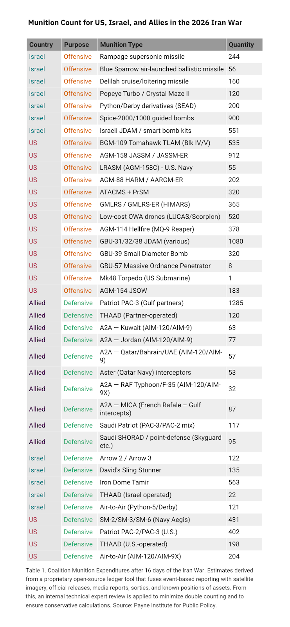Viewport: 290px width, 627px height.
Task: Select the Mk48 Torpedo (US Submarine) row
Action: pos(144,278)
